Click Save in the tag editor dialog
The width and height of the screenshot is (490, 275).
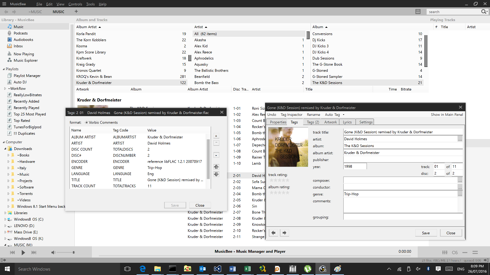[426, 233]
